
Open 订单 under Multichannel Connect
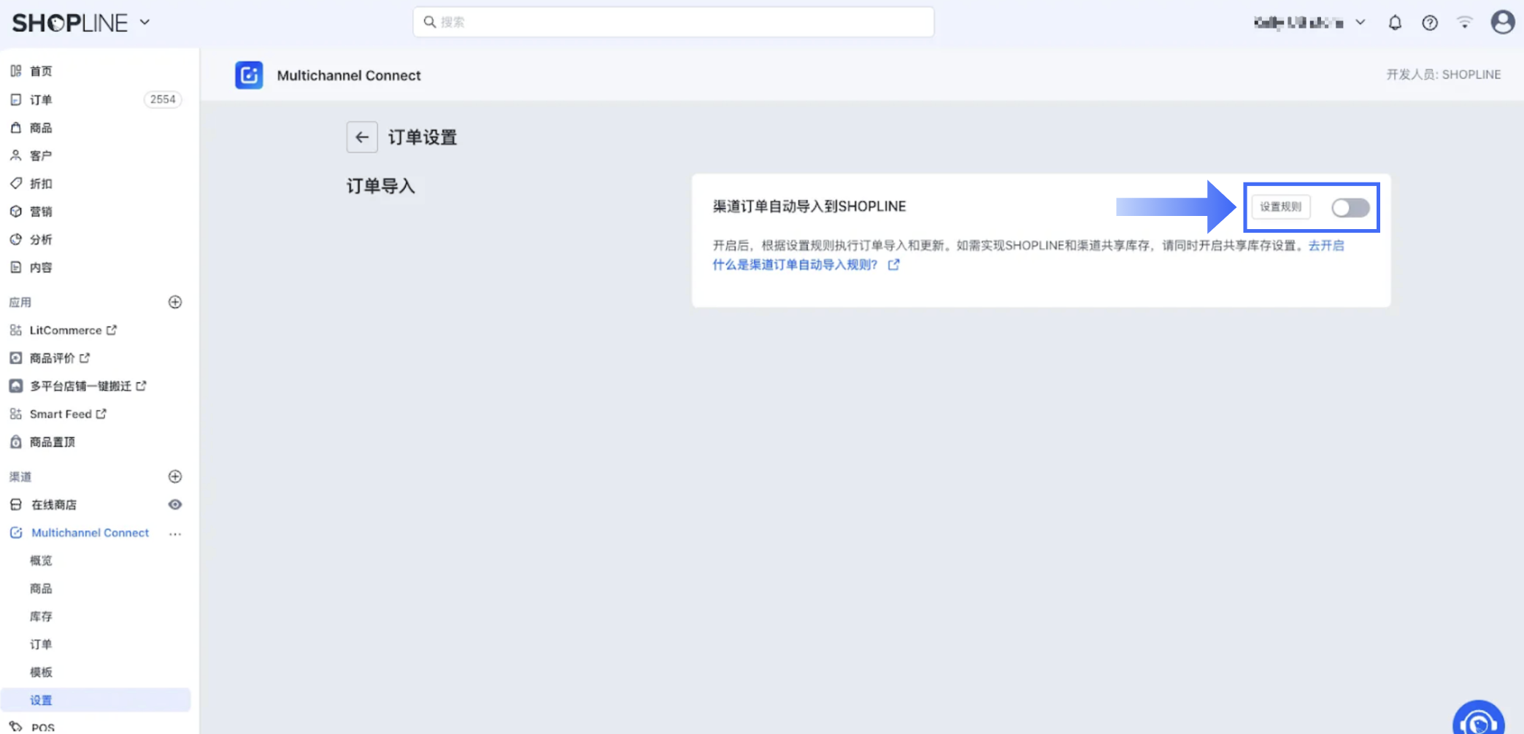point(41,644)
